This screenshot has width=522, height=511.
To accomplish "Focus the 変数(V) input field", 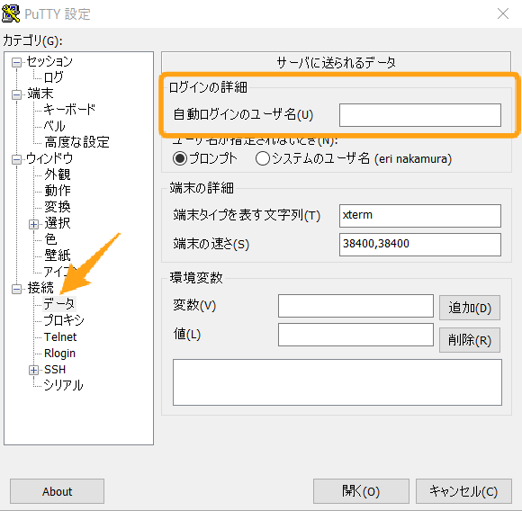I will click(355, 306).
